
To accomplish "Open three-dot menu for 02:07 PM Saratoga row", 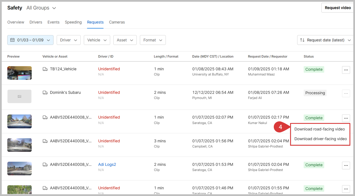I will [x=346, y=118].
